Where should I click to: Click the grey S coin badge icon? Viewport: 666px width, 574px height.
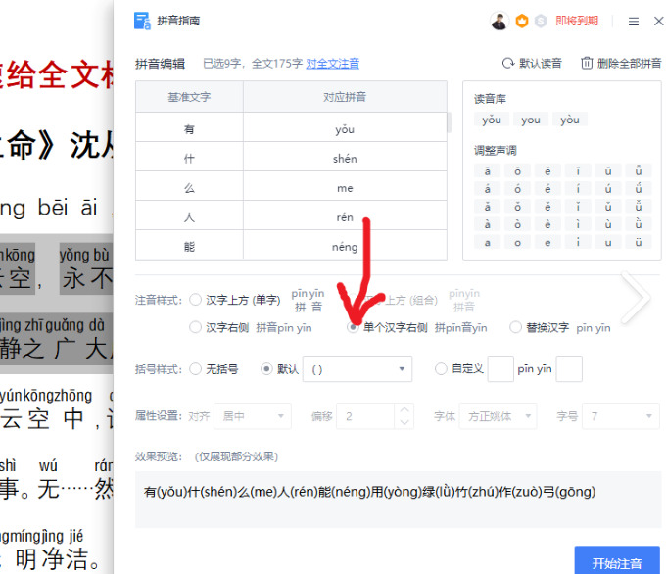click(541, 21)
